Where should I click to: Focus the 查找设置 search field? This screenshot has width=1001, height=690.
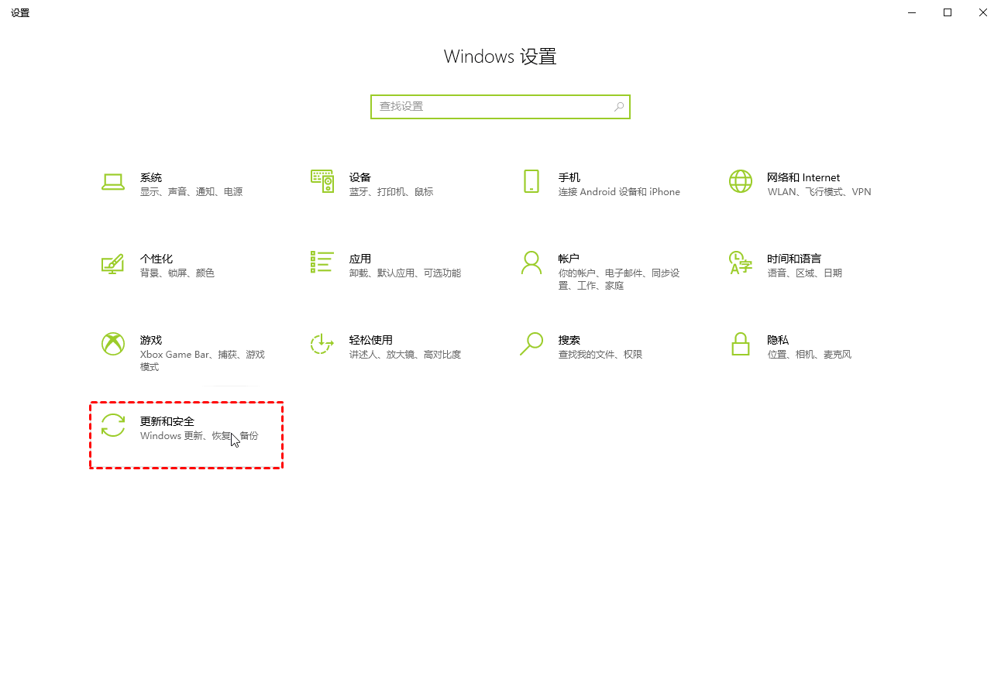[x=500, y=107]
